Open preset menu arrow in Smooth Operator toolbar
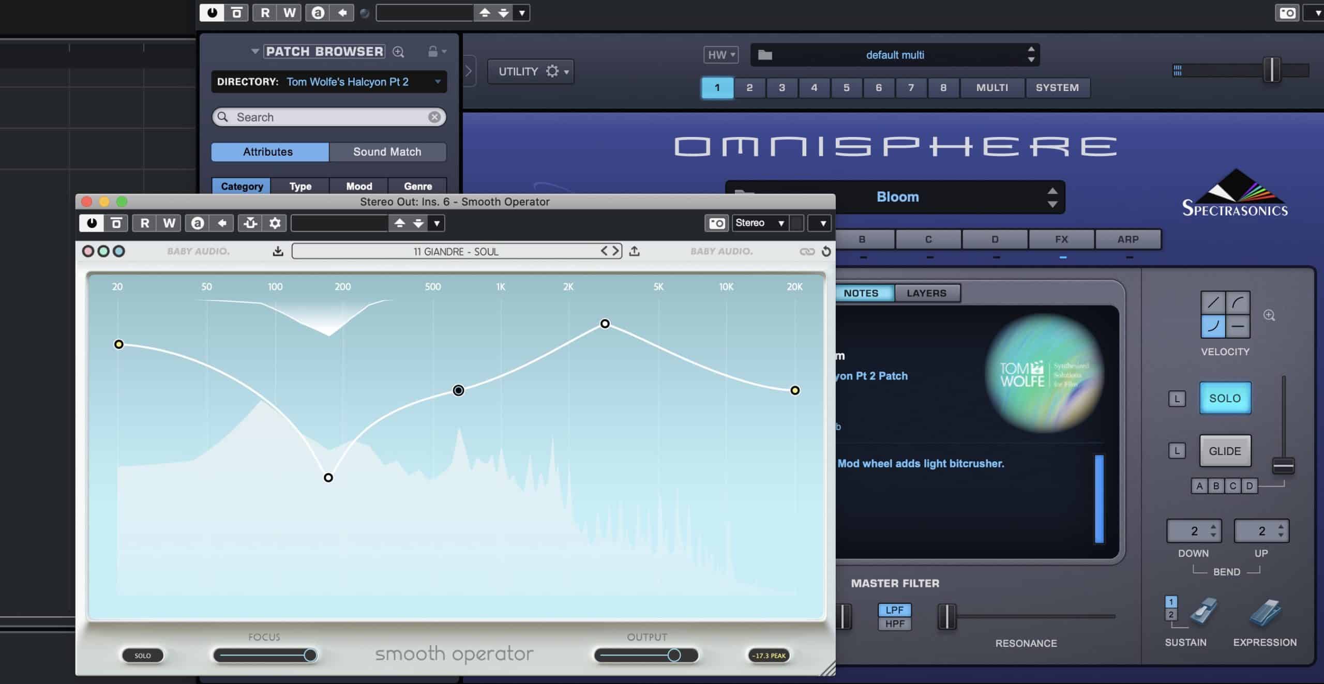The width and height of the screenshot is (1324, 684). point(437,223)
